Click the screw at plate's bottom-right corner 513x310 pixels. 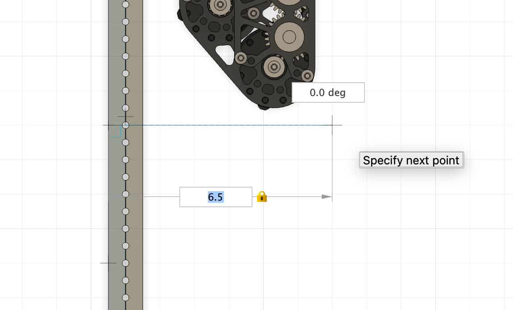click(307, 75)
